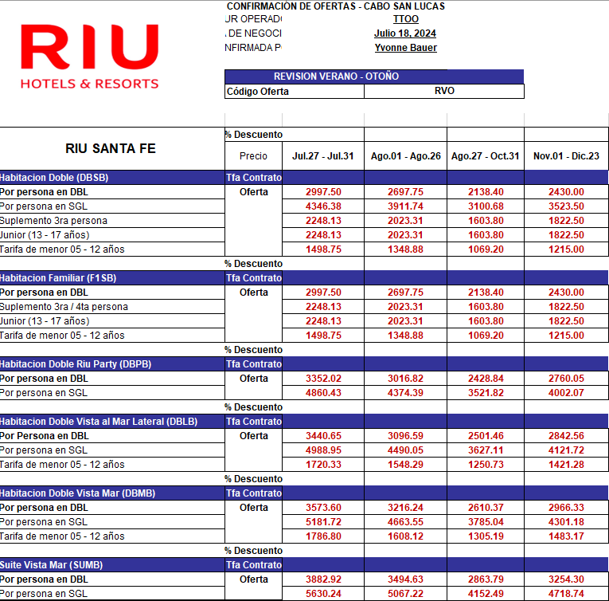The width and height of the screenshot is (609, 601).
Task: Click the 3096.59 cell
Action: [x=405, y=436]
